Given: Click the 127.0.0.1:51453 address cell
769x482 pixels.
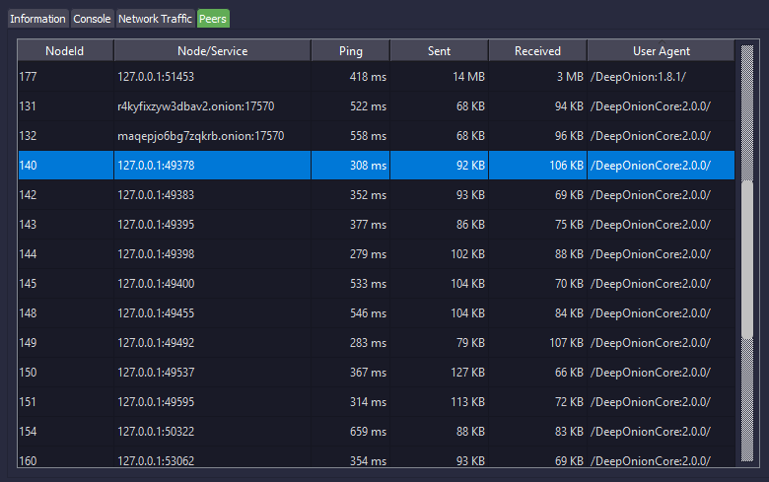Looking at the screenshot, I should (212, 77).
